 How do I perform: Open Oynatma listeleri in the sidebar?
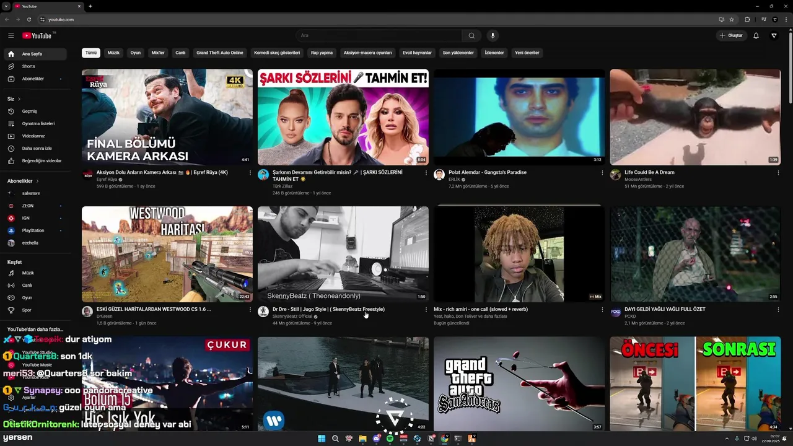(x=35, y=124)
